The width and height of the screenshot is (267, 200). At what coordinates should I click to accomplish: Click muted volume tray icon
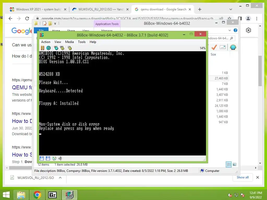pyautogui.click(x=230, y=195)
